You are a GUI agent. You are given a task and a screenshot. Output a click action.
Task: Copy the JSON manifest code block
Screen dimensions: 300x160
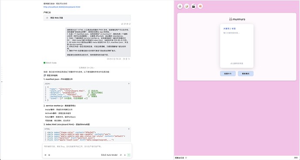point(129,83)
